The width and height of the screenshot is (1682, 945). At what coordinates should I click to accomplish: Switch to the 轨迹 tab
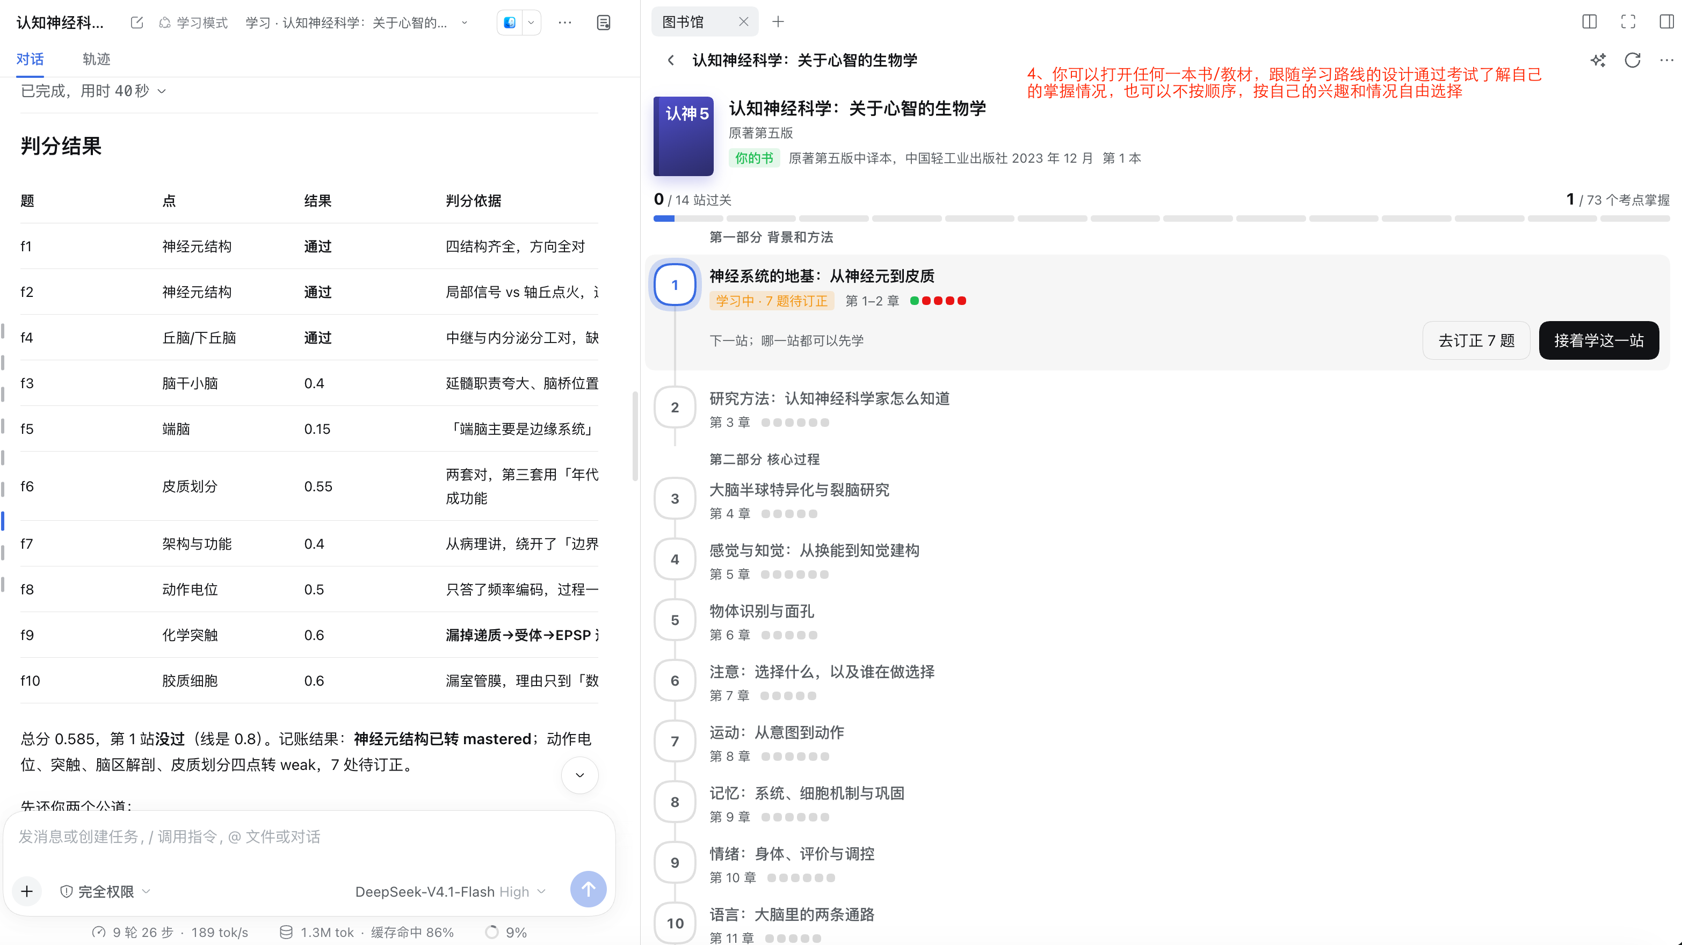[96, 60]
